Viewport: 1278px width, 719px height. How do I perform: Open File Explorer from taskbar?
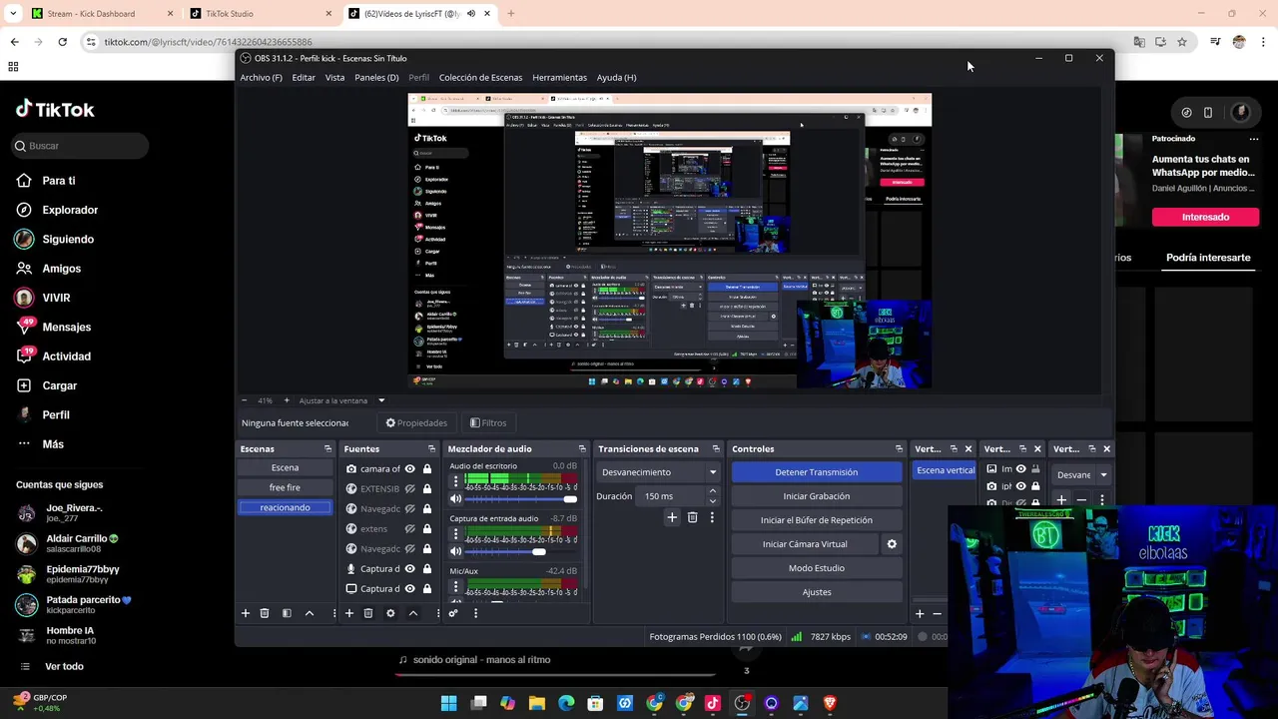tap(537, 703)
